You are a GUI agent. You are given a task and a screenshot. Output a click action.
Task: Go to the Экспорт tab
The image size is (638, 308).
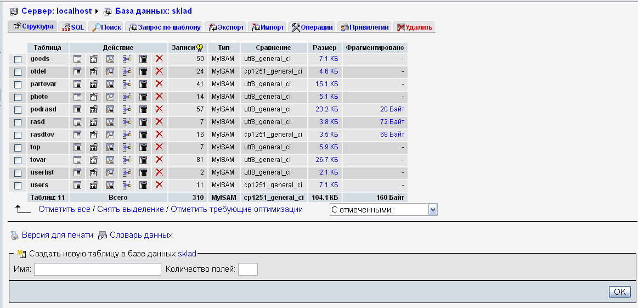point(226,27)
